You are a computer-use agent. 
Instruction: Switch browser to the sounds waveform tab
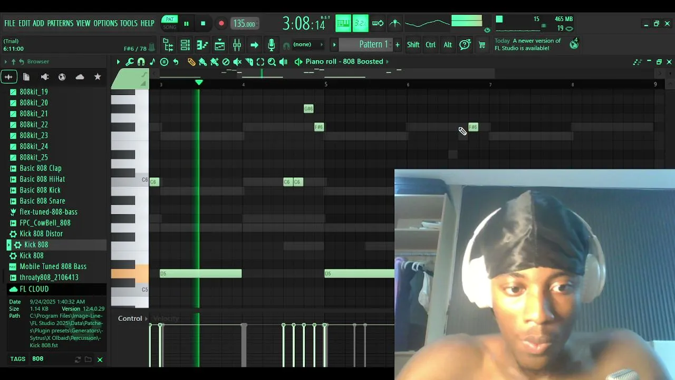point(8,77)
